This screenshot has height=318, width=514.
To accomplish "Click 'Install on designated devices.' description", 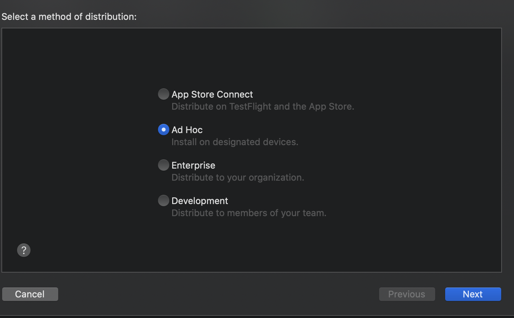I will pos(235,142).
